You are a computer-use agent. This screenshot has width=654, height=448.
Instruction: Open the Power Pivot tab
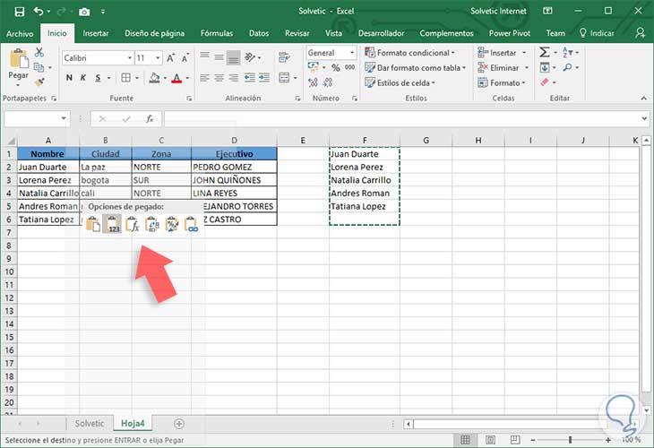click(509, 33)
